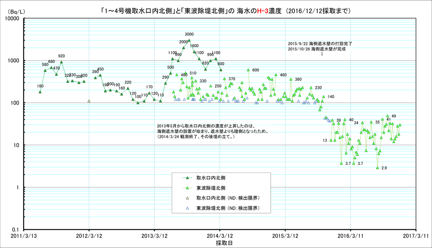The width and height of the screenshot is (432, 248).
Task: Click annotation 2015/10/26 海側遮水壁が完成
Action: point(317,49)
